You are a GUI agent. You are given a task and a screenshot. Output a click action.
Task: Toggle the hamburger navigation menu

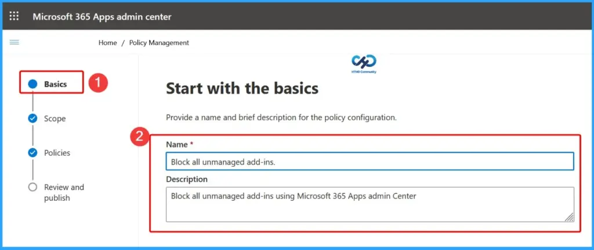tap(14, 42)
